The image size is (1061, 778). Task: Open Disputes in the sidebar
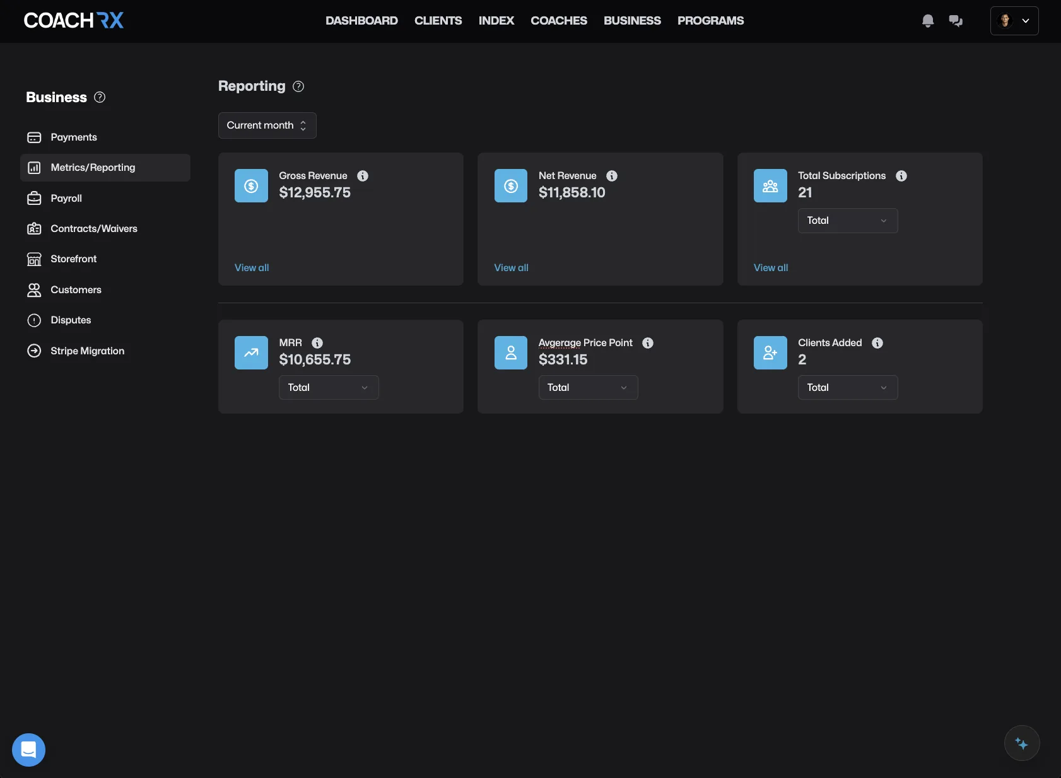pos(105,320)
